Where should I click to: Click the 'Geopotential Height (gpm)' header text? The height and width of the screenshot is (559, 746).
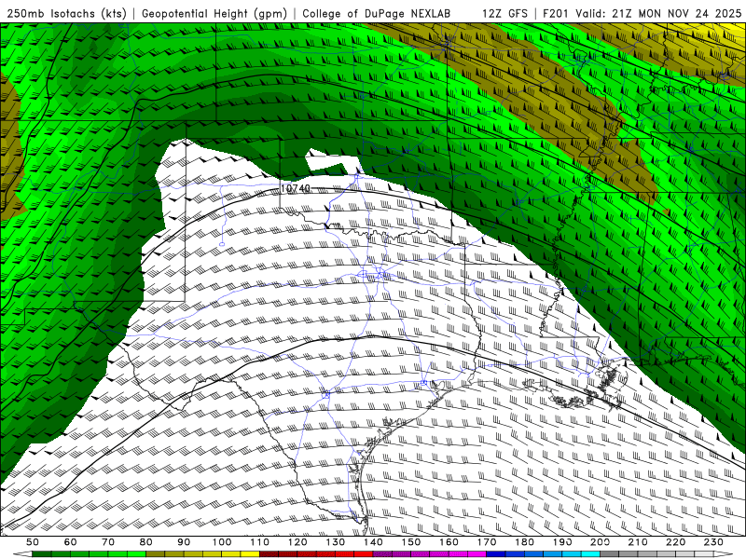pos(214,13)
